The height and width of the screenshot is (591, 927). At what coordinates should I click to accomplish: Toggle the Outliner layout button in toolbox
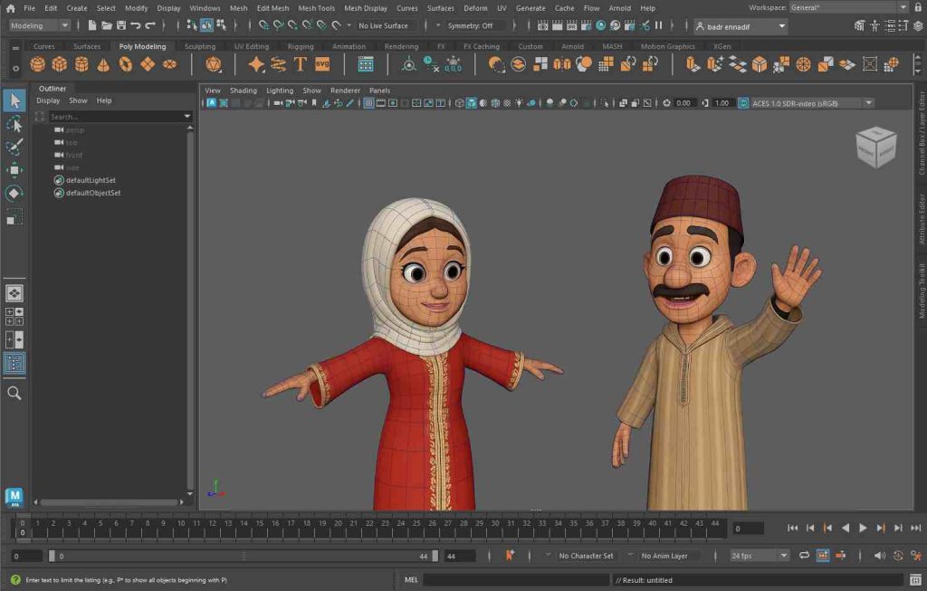point(14,363)
